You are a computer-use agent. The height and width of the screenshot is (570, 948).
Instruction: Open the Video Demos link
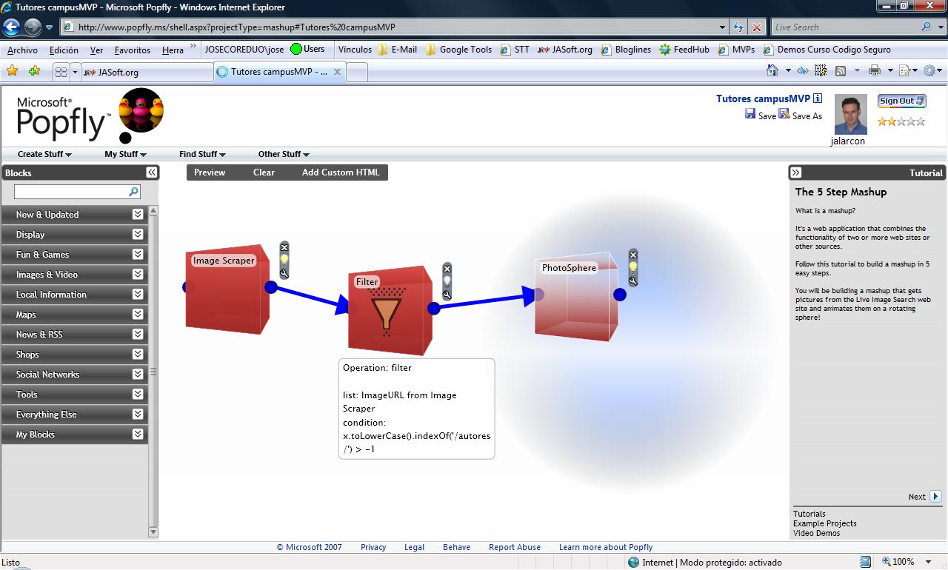(817, 533)
